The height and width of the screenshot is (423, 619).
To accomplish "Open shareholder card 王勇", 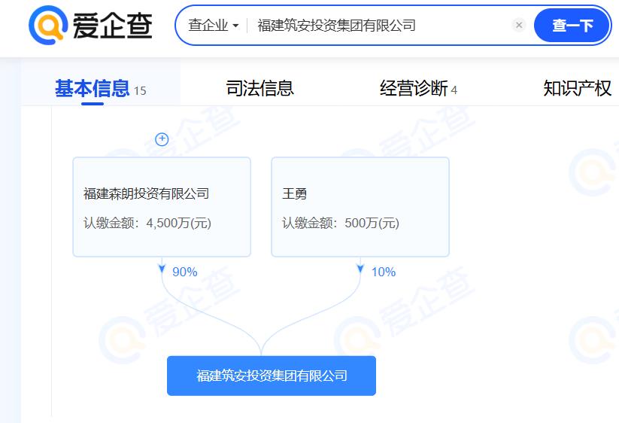I will (x=360, y=207).
